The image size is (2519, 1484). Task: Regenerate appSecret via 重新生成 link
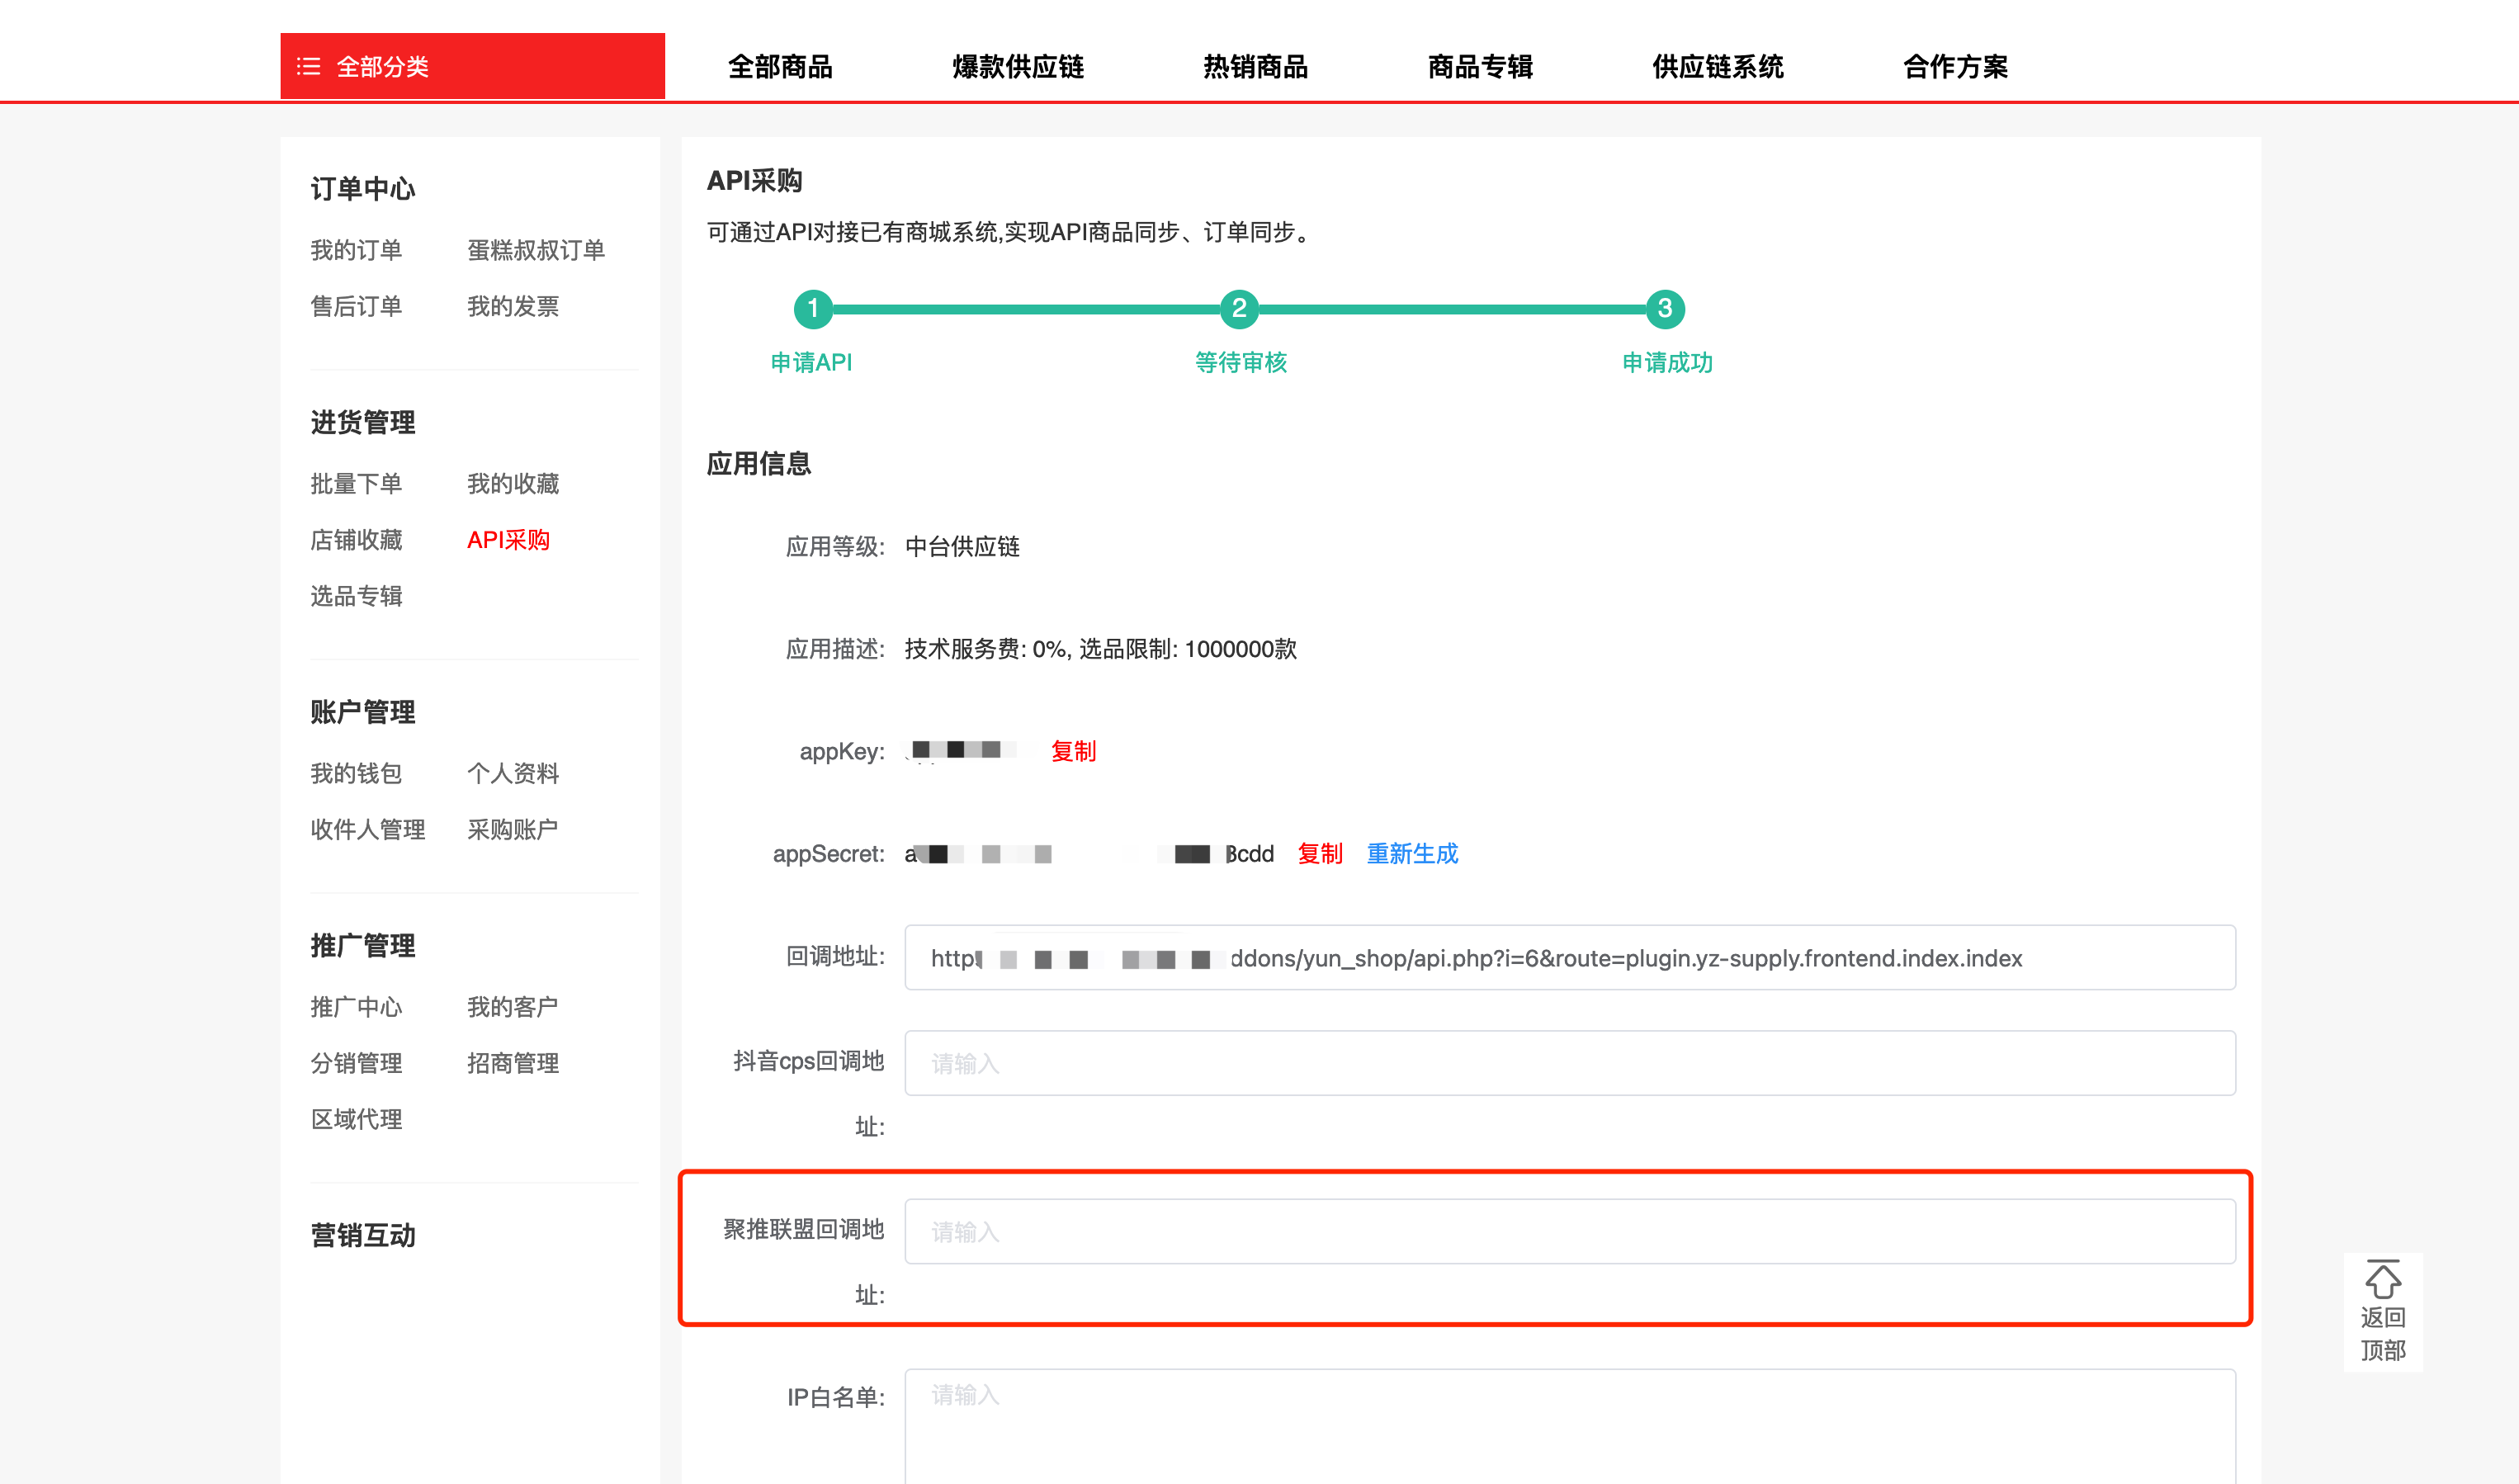[x=1412, y=854]
